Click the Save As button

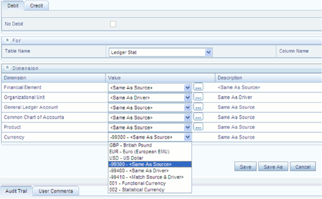[273, 167]
